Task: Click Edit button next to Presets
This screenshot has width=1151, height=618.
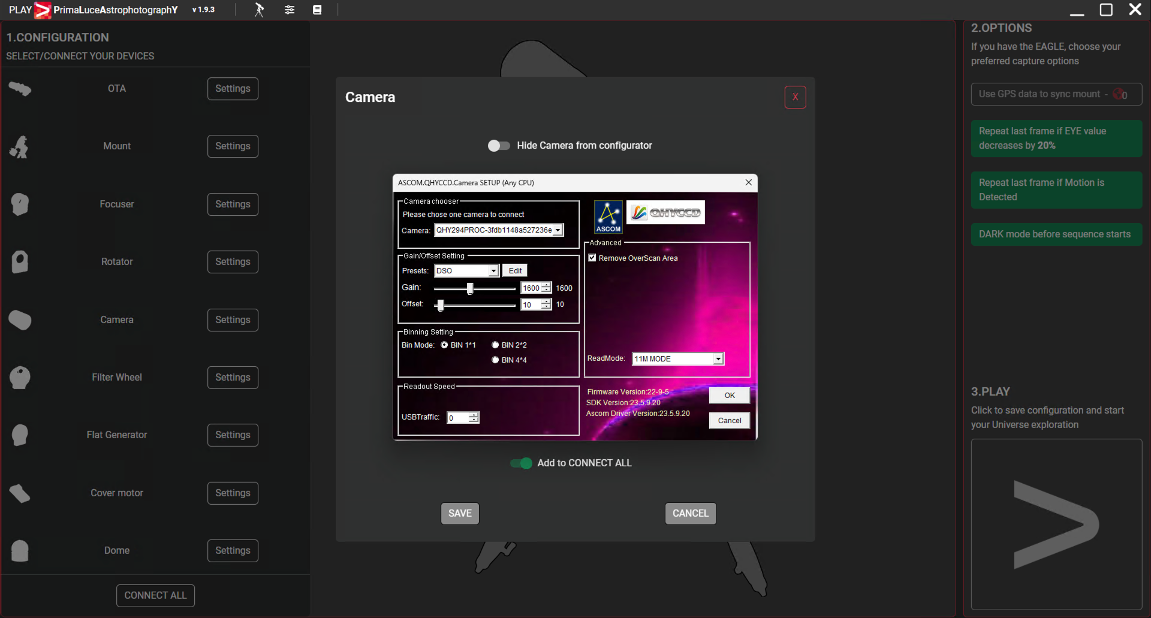Action: coord(515,271)
